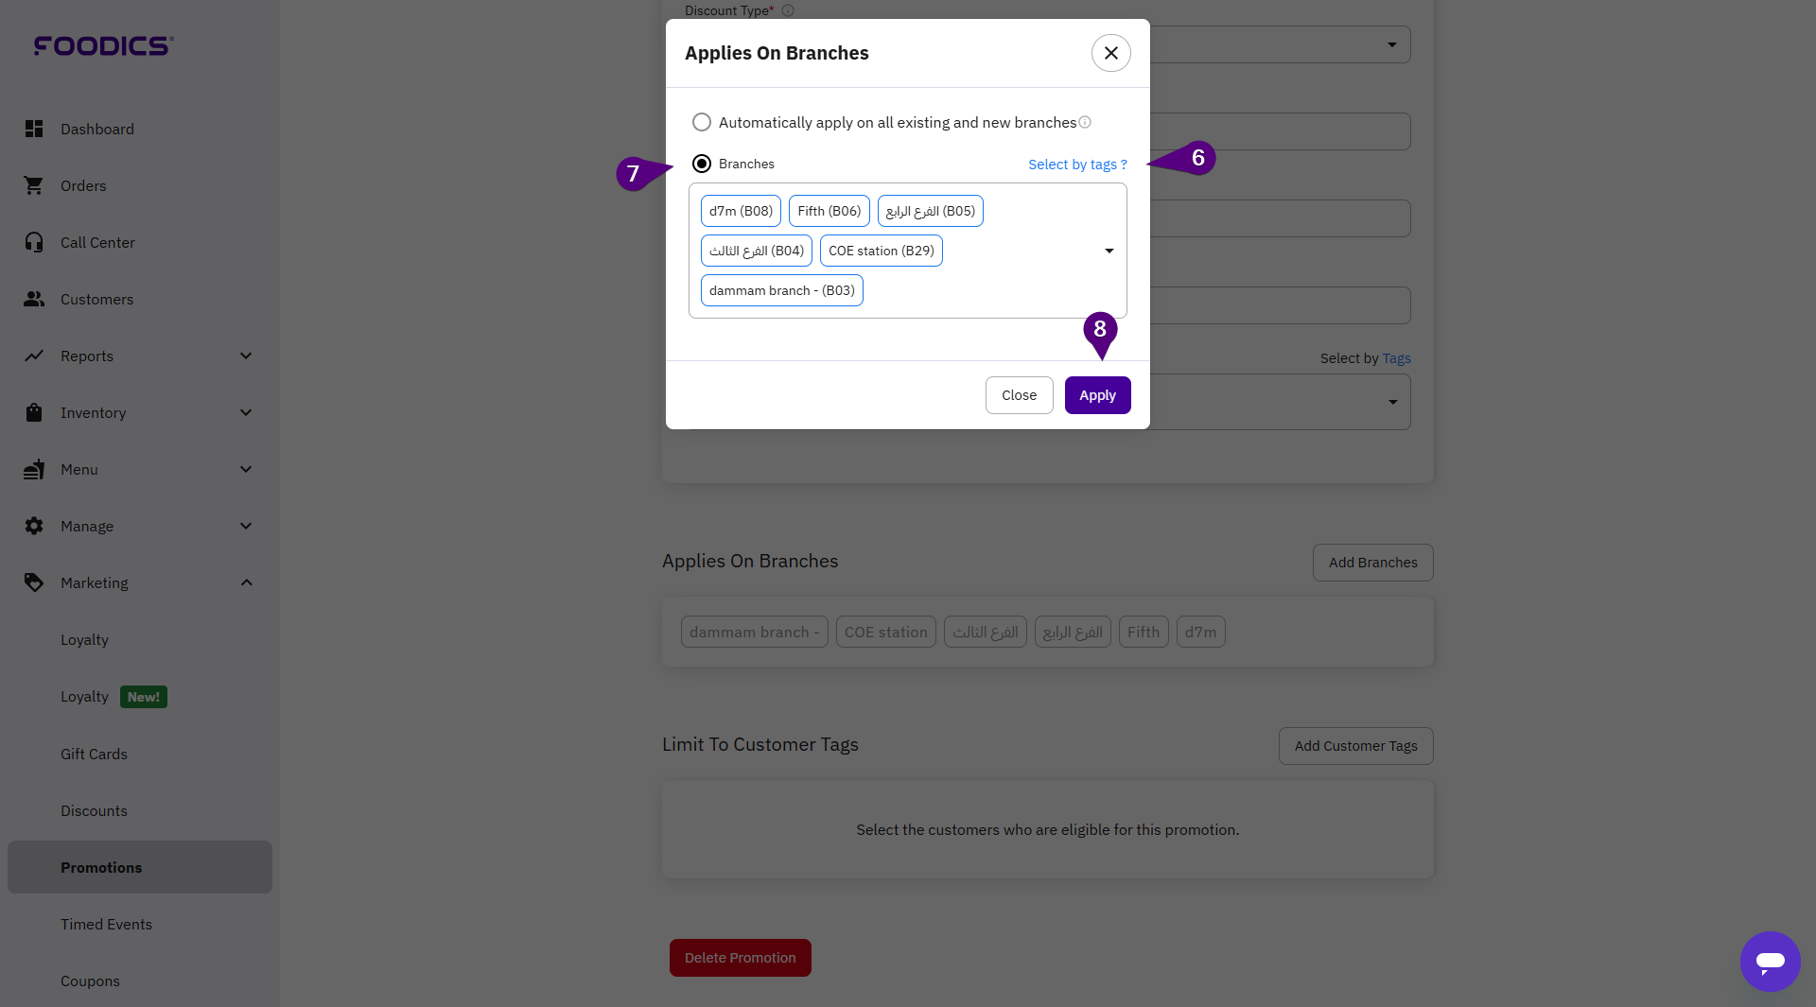This screenshot has height=1007, width=1816.
Task: Close the Applies On Branches dialog with X
Action: tap(1111, 53)
